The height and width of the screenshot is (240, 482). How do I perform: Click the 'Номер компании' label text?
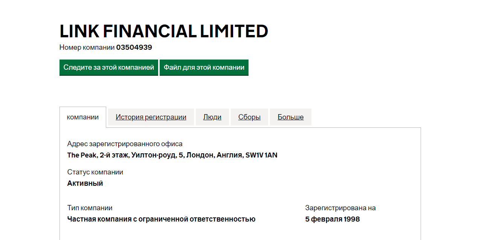[87, 47]
